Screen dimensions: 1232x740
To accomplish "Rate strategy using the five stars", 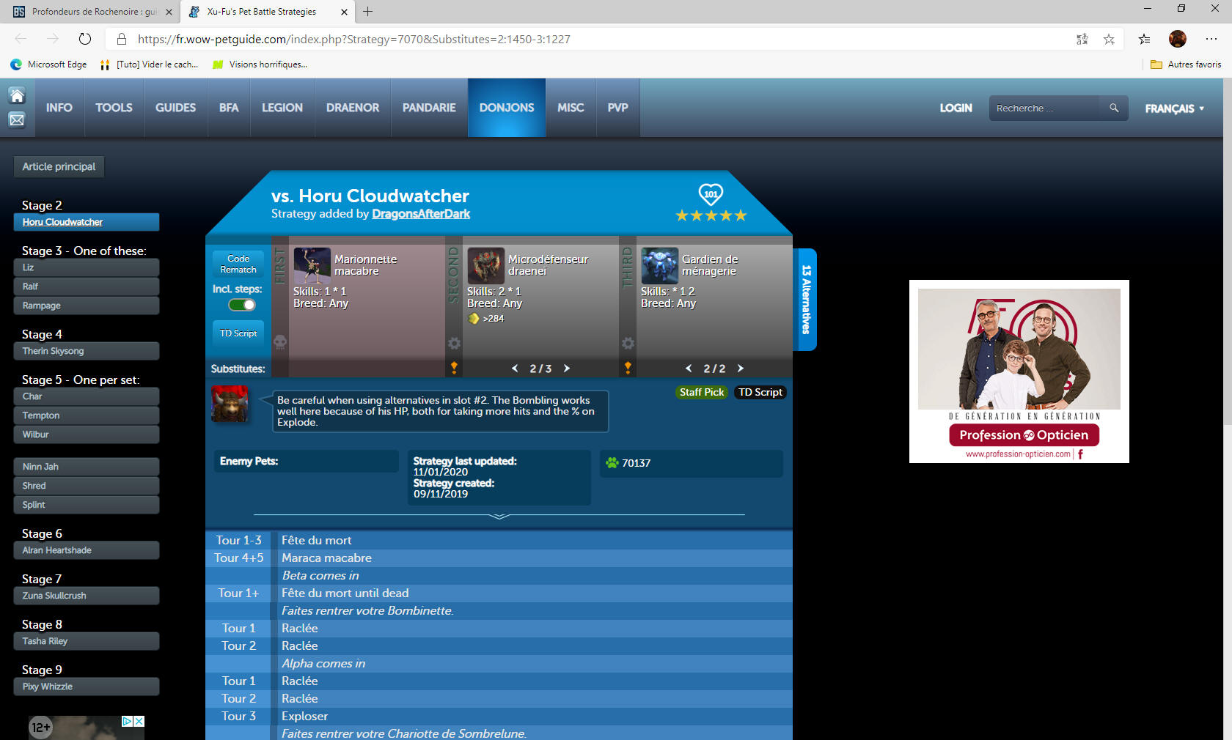I will (711, 215).
